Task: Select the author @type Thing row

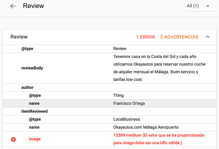Action: [109, 96]
